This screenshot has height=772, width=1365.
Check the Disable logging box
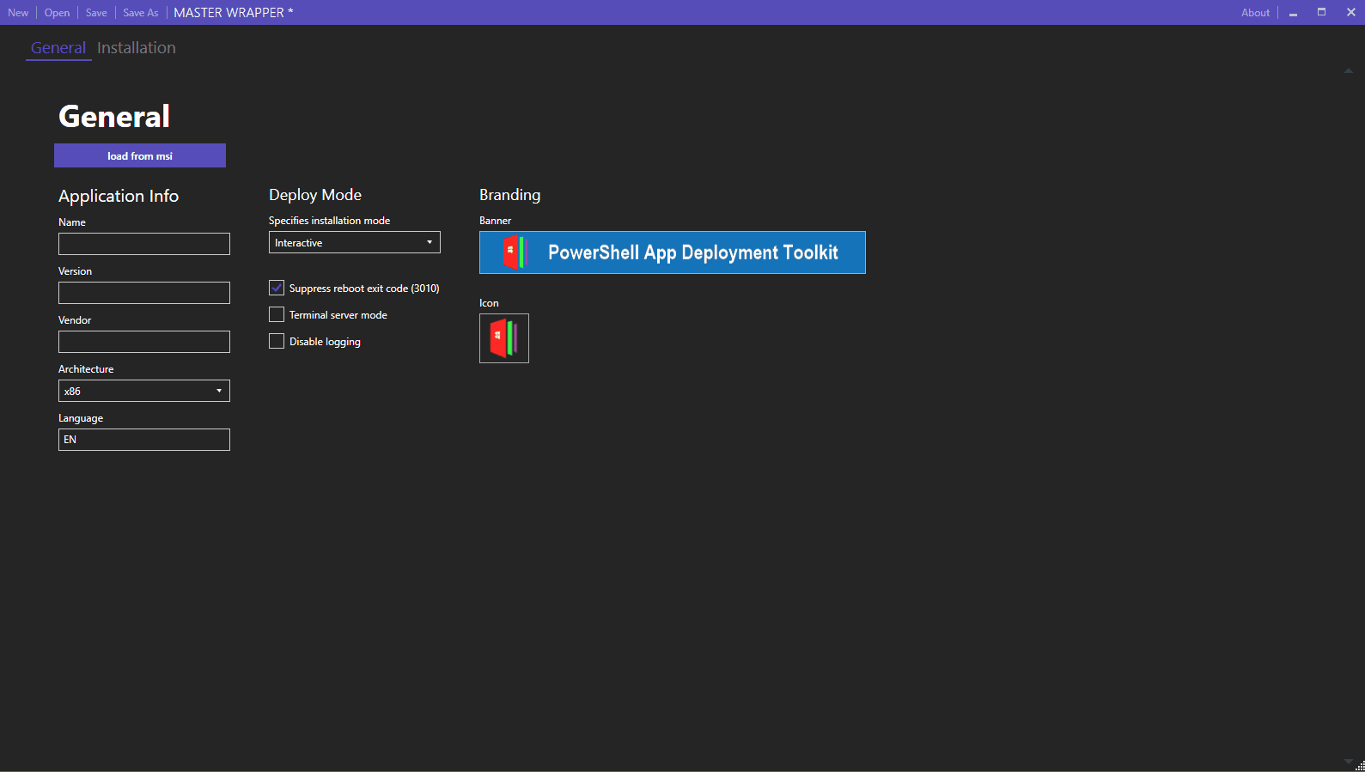277,341
